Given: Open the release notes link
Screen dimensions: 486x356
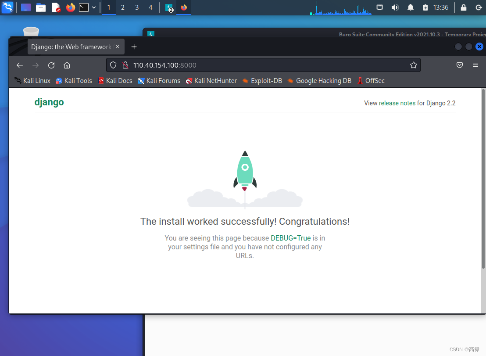Looking at the screenshot, I should pyautogui.click(x=397, y=103).
